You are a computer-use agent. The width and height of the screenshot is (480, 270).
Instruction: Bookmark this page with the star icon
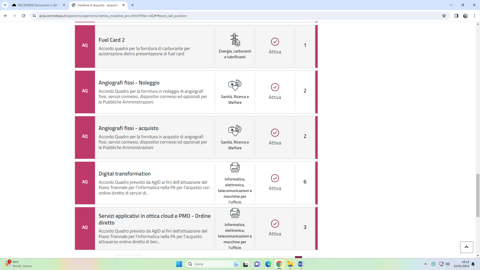click(x=444, y=16)
